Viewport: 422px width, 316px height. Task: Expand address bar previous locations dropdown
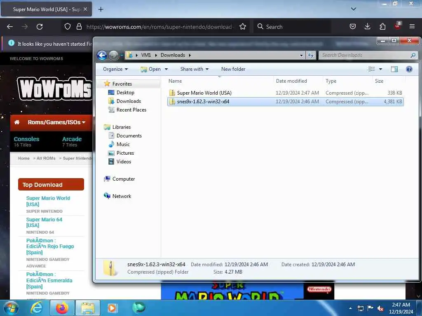(x=301, y=56)
